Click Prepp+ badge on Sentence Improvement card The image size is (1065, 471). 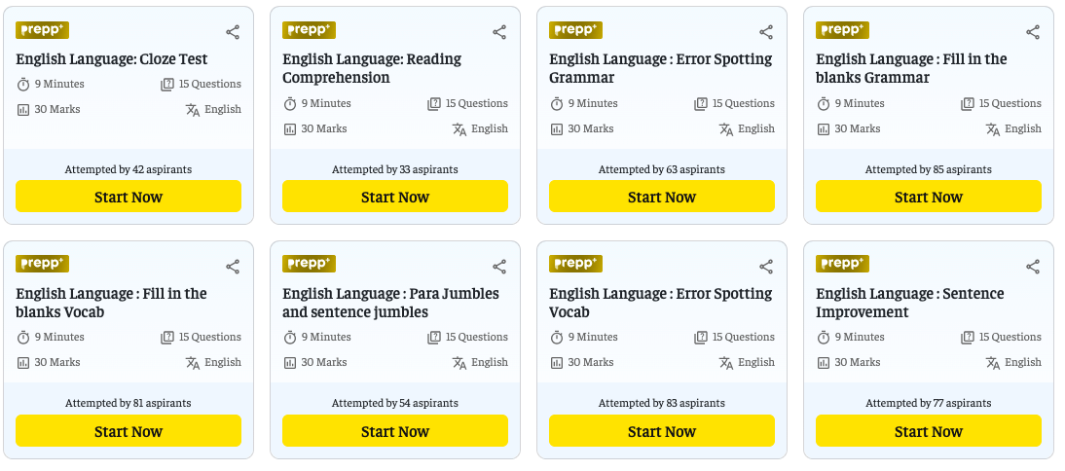point(843,264)
